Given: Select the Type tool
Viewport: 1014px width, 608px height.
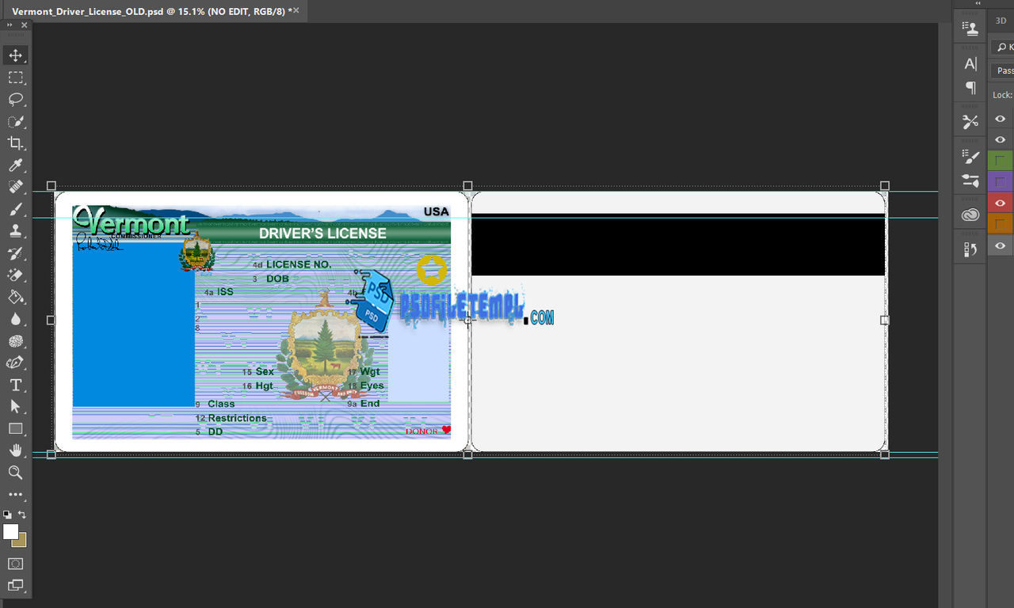Looking at the screenshot, I should 15,385.
